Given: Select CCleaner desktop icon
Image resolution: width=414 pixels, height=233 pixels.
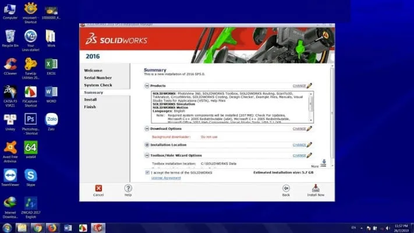Looking at the screenshot, I should [10, 66].
